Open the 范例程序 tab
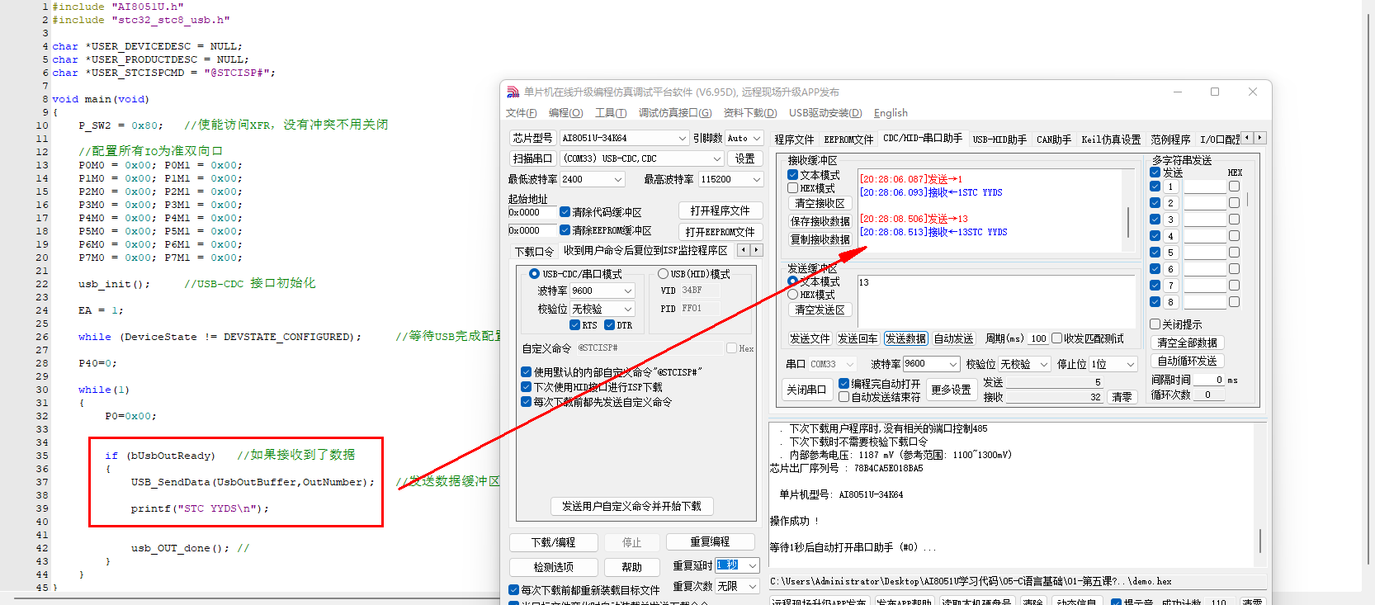Image resolution: width=1375 pixels, height=605 pixels. tap(1170, 139)
